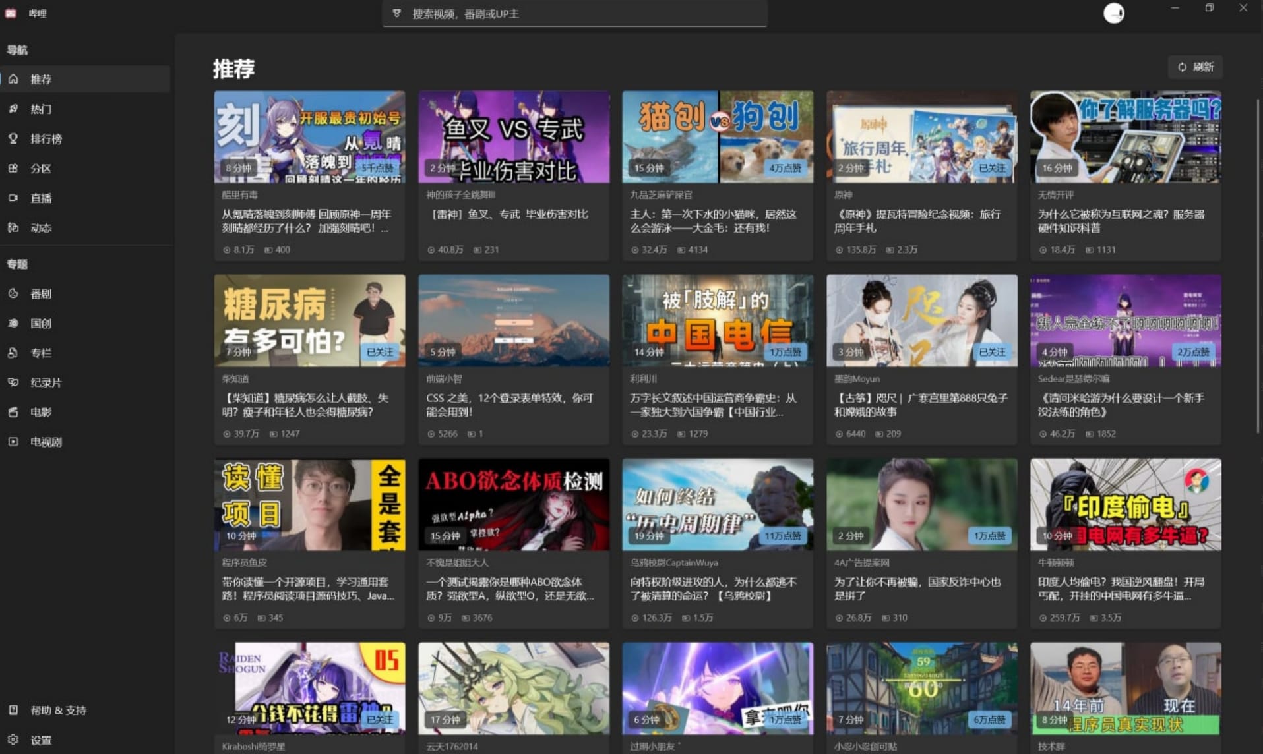Open the 中国电信 video thumbnail
1263x754 pixels.
(x=718, y=321)
